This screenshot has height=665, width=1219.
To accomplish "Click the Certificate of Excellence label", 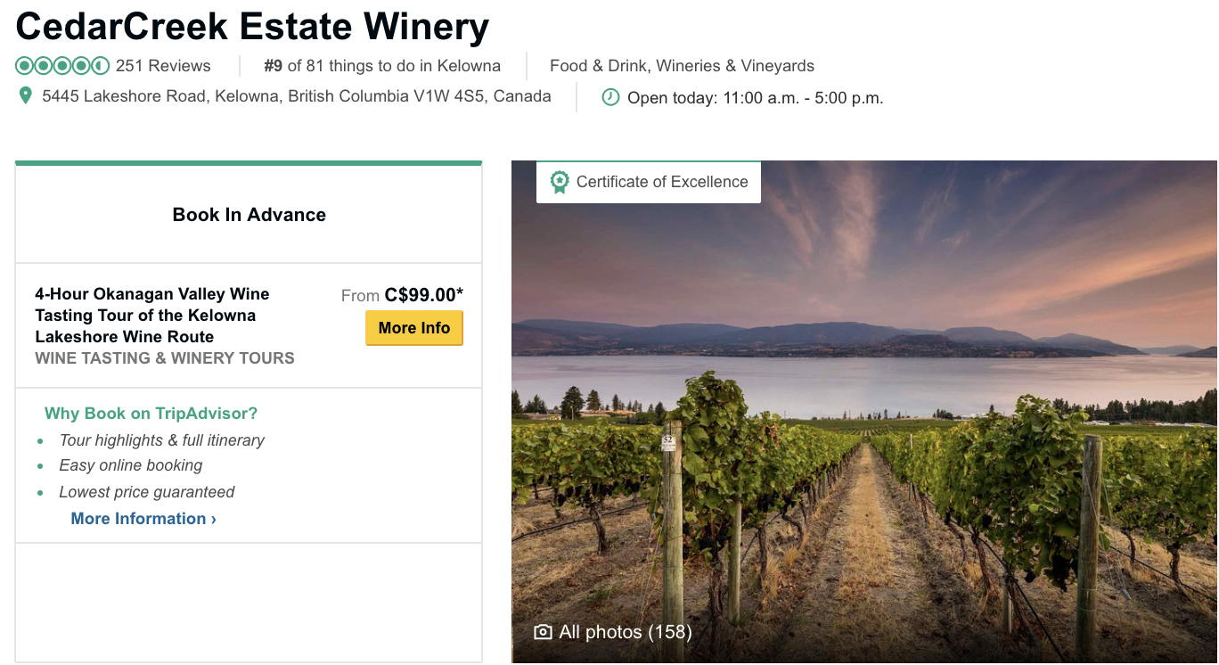I will 662,182.
